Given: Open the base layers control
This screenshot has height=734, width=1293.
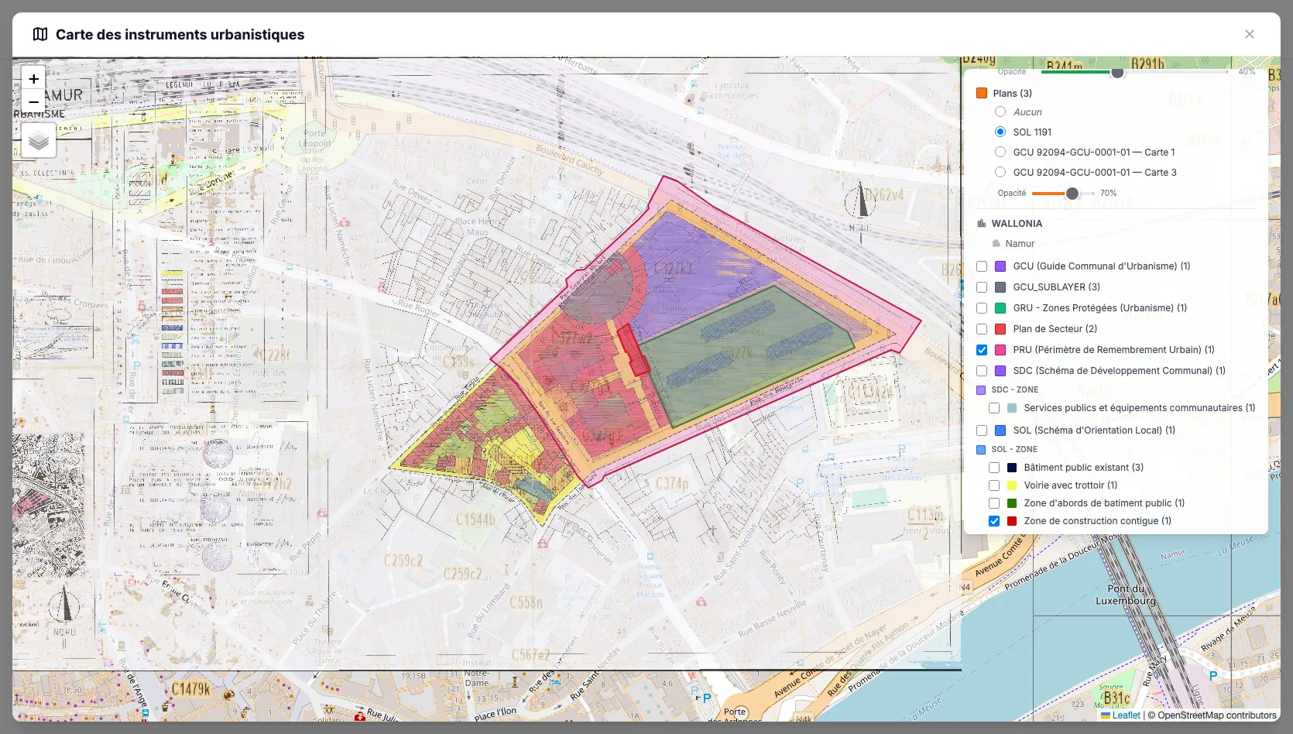Looking at the screenshot, I should [39, 141].
